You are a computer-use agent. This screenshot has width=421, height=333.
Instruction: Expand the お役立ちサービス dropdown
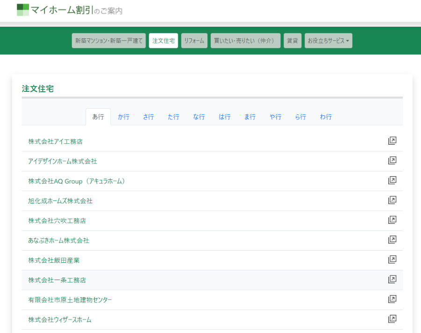(x=328, y=41)
